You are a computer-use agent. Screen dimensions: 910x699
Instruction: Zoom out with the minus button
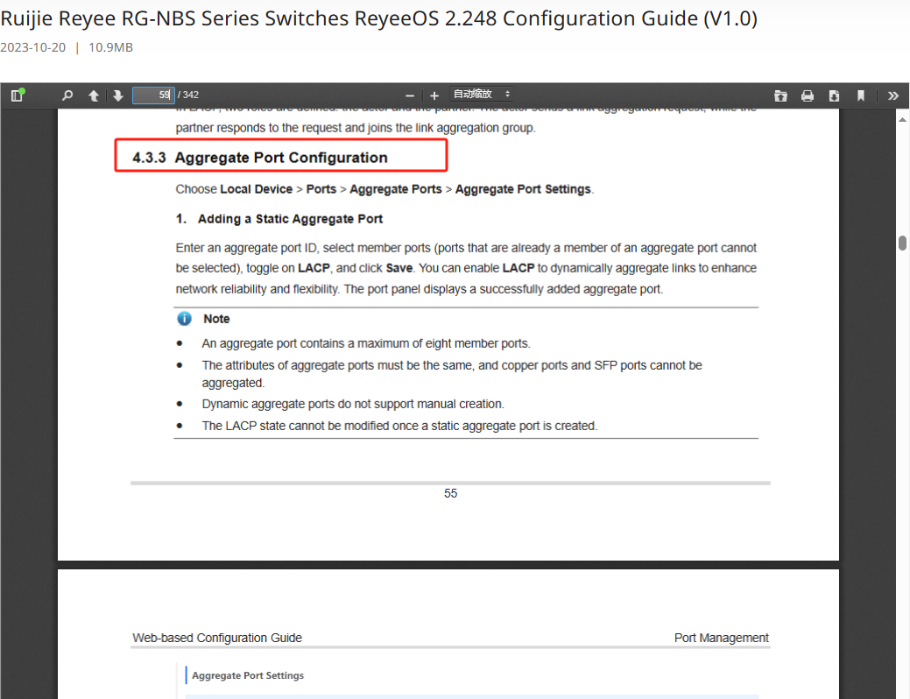pos(410,95)
